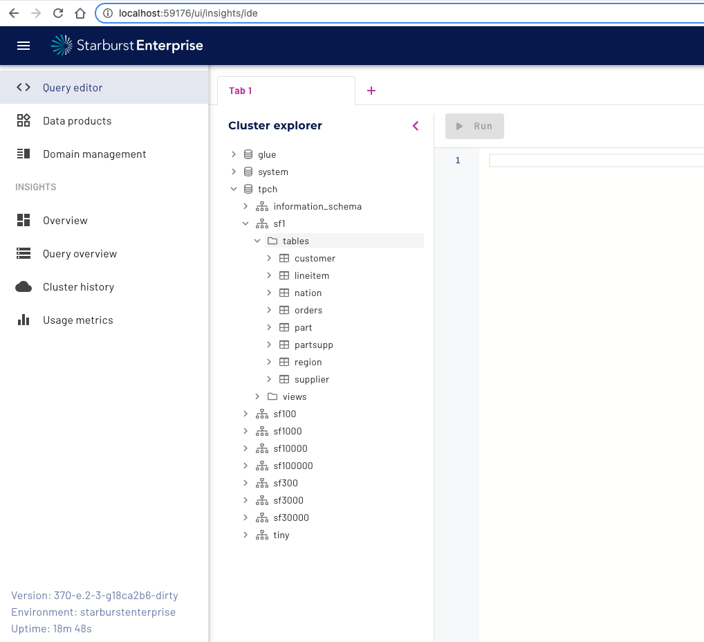Collapse the tables folder
Image resolution: width=704 pixels, height=642 pixels.
point(257,241)
